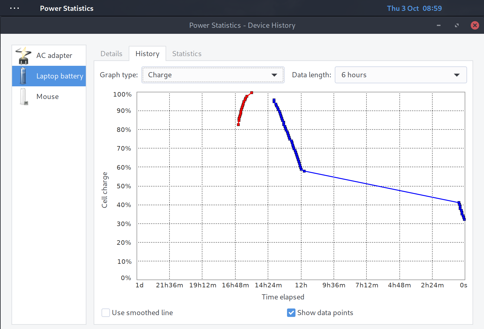Close the Power Statistics window
The height and width of the screenshot is (329, 484).
click(475, 25)
